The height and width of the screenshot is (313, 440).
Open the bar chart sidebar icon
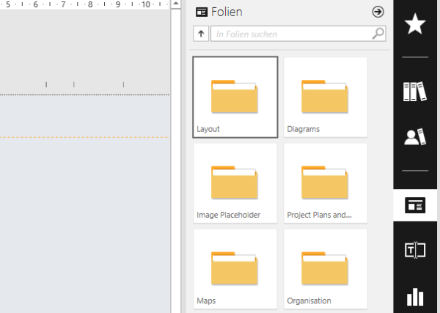point(415,296)
